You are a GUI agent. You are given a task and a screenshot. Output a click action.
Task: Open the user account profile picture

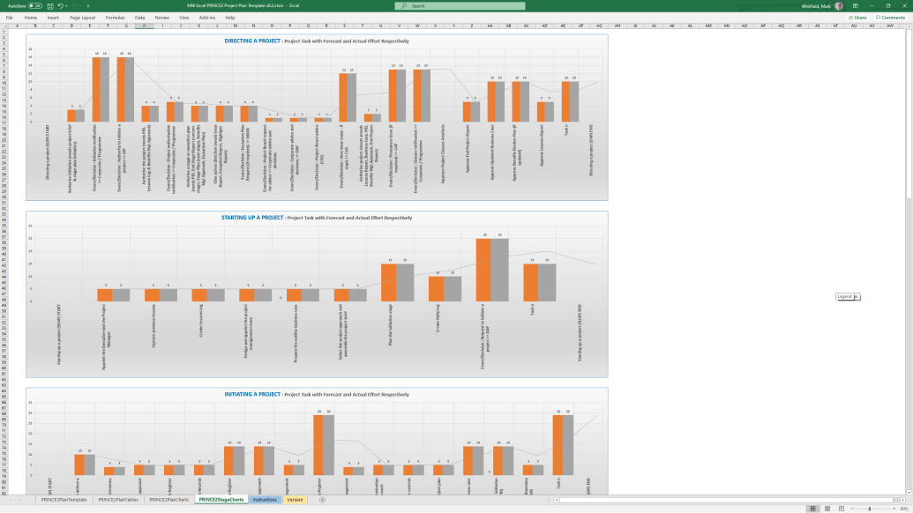(838, 5)
